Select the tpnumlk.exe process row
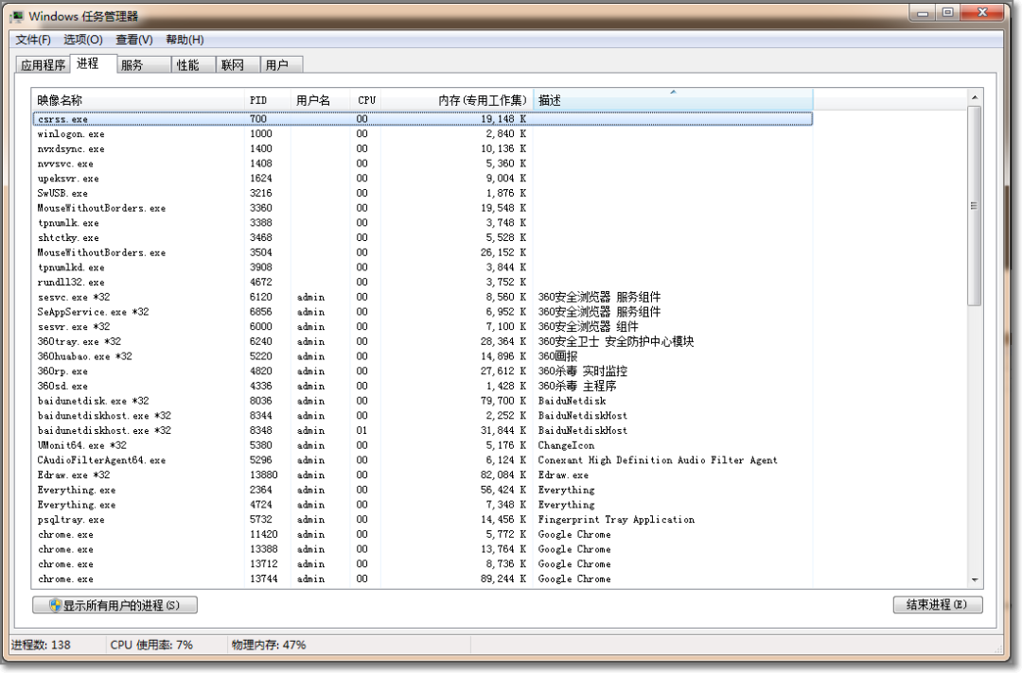This screenshot has height=673, width=1022. coord(422,223)
